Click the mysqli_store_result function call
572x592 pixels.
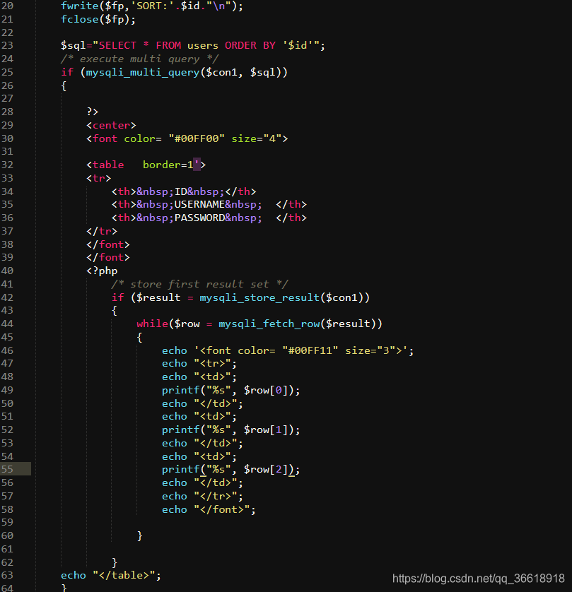(x=259, y=298)
